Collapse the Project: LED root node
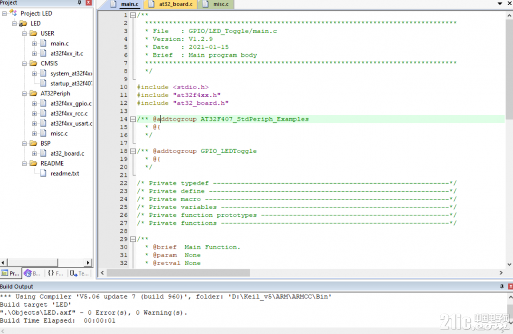Viewport: 513px width, 334px height. point(4,13)
